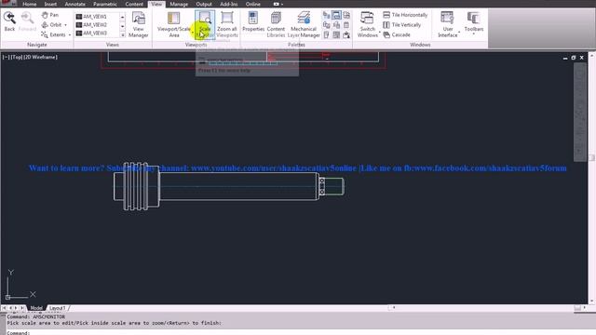Click the vertical scrollbar of drawing area
596x335 pixels.
(x=591, y=179)
